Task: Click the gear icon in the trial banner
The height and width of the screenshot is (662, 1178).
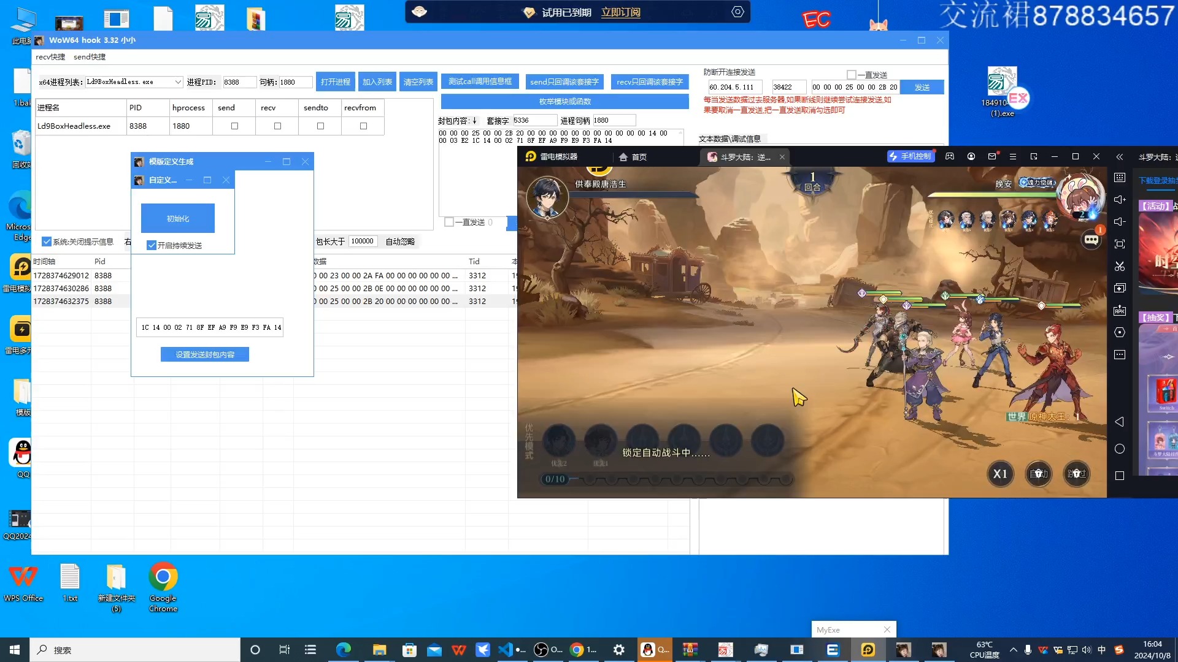Action: [737, 12]
